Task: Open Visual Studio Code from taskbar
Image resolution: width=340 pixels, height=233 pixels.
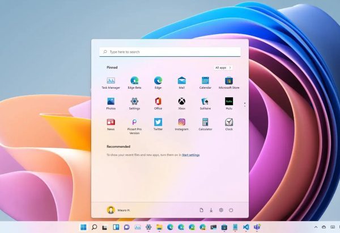Action: pyautogui.click(x=246, y=227)
